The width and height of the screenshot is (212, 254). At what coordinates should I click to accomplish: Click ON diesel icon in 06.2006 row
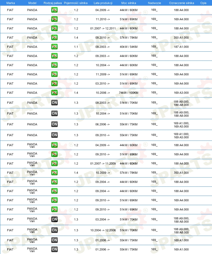tap(54, 124)
